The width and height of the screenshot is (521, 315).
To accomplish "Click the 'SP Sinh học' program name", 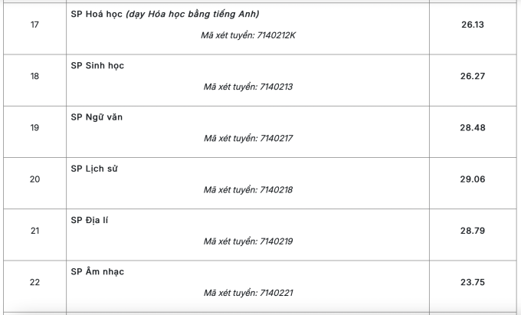I will 97,65.
